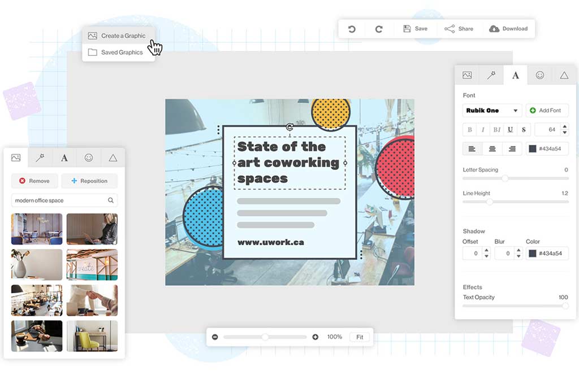Click the rotate handle above text box

tap(289, 127)
